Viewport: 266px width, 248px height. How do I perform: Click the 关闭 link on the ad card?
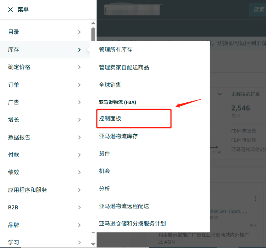pos(253,226)
